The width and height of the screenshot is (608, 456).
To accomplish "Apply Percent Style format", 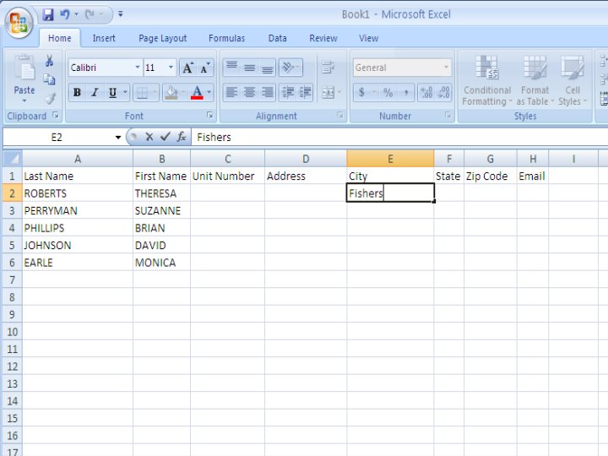I will [388, 92].
